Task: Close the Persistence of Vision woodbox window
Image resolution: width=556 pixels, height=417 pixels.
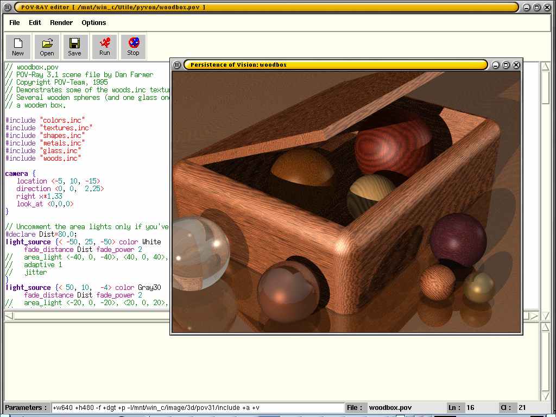Action: 516,65
